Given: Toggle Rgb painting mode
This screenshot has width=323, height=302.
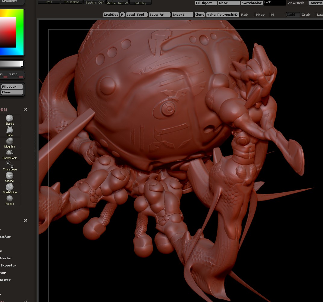Looking at the screenshot, I should tap(247, 15).
